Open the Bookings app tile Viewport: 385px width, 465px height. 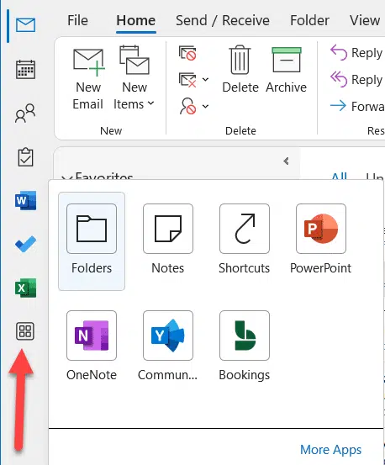point(245,346)
